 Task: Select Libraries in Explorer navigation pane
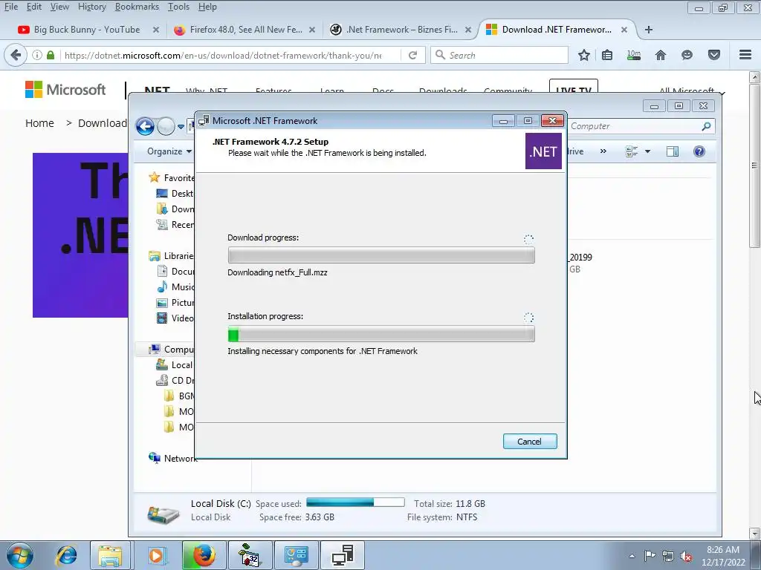171,256
